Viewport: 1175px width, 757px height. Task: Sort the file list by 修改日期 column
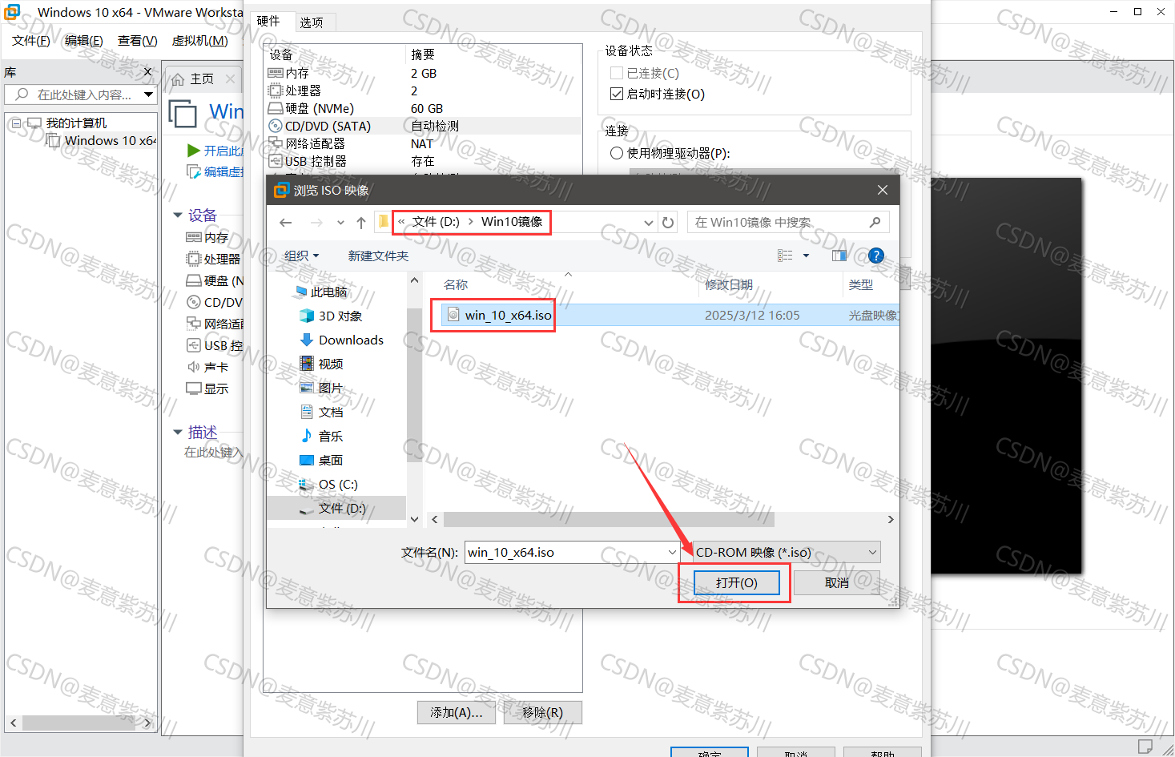pyautogui.click(x=729, y=284)
